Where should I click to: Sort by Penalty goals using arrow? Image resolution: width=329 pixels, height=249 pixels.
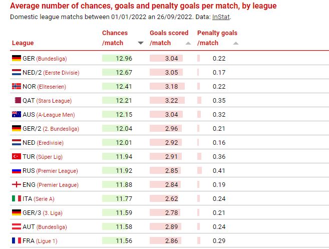tap(236, 43)
